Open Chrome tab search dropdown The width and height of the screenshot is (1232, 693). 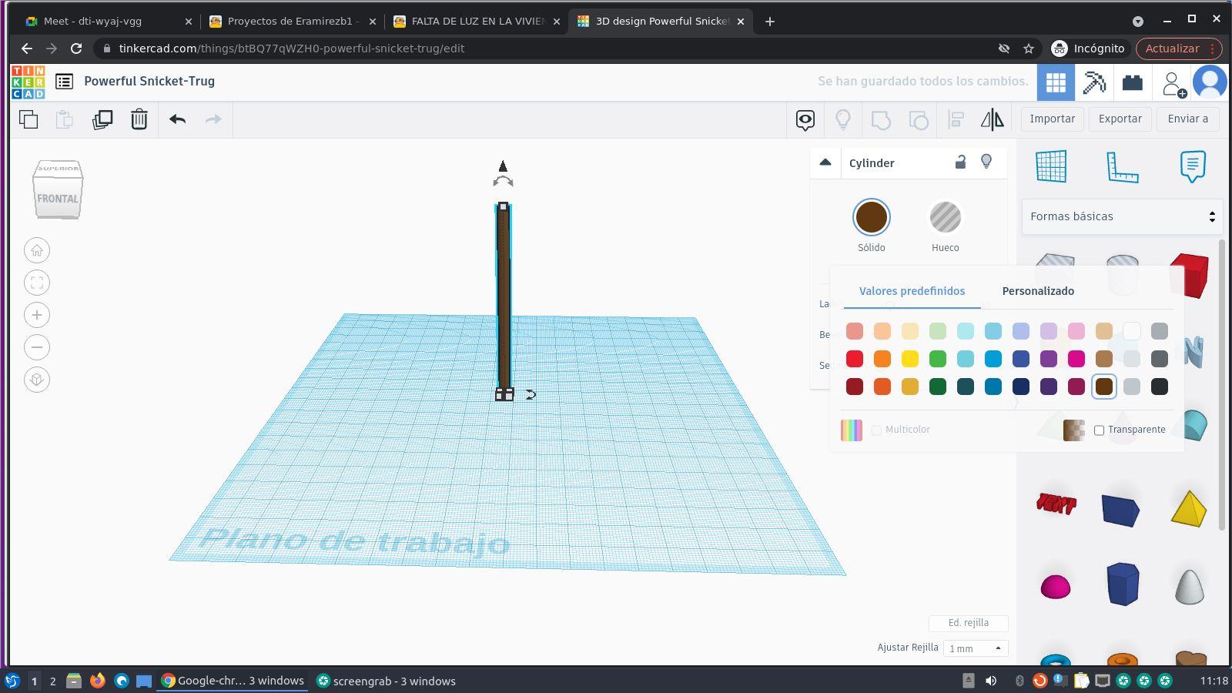point(1138,21)
